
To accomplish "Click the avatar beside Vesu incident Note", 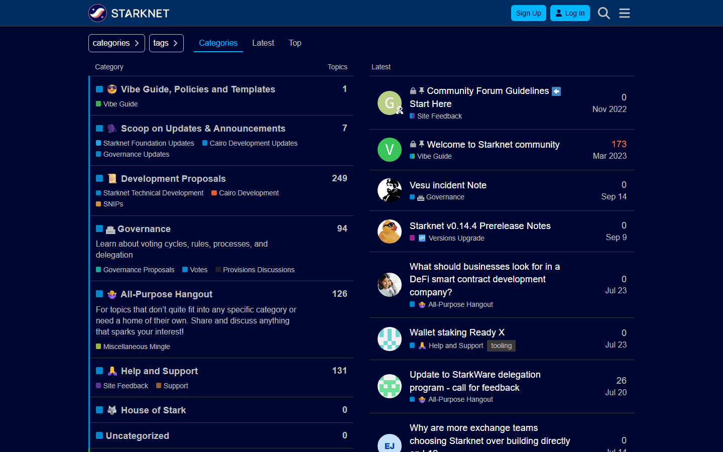I will (x=390, y=190).
